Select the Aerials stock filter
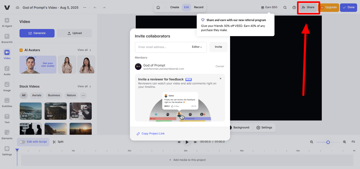360x169 pixels. click(37, 95)
